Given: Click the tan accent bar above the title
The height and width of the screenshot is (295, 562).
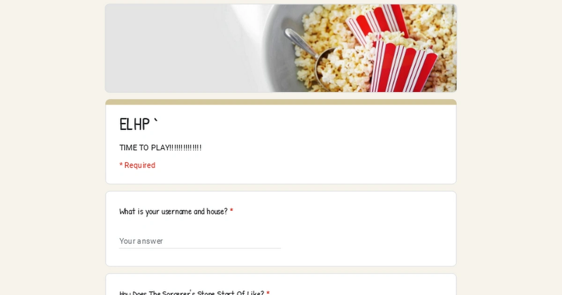Looking at the screenshot, I should (281, 102).
